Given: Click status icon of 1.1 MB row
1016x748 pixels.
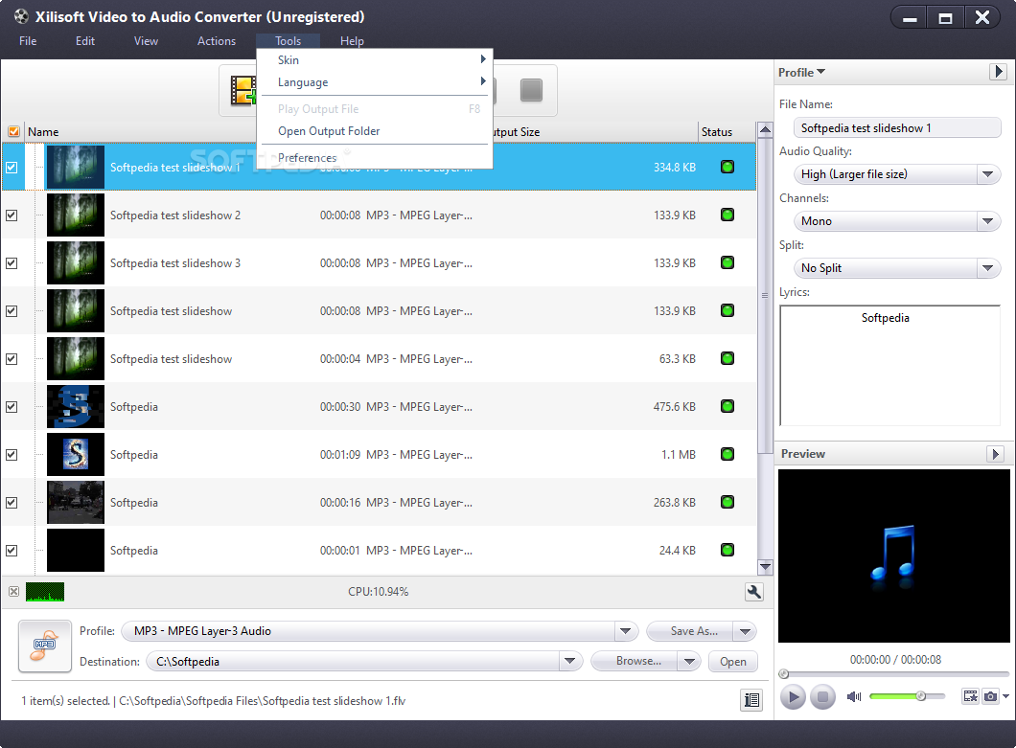Looking at the screenshot, I should 727,455.
